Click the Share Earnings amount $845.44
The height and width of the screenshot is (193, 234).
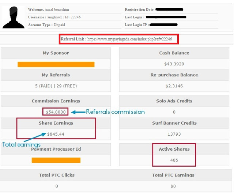click(x=56, y=134)
